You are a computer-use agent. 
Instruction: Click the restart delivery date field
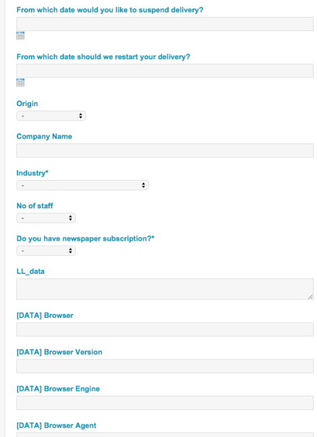click(165, 71)
